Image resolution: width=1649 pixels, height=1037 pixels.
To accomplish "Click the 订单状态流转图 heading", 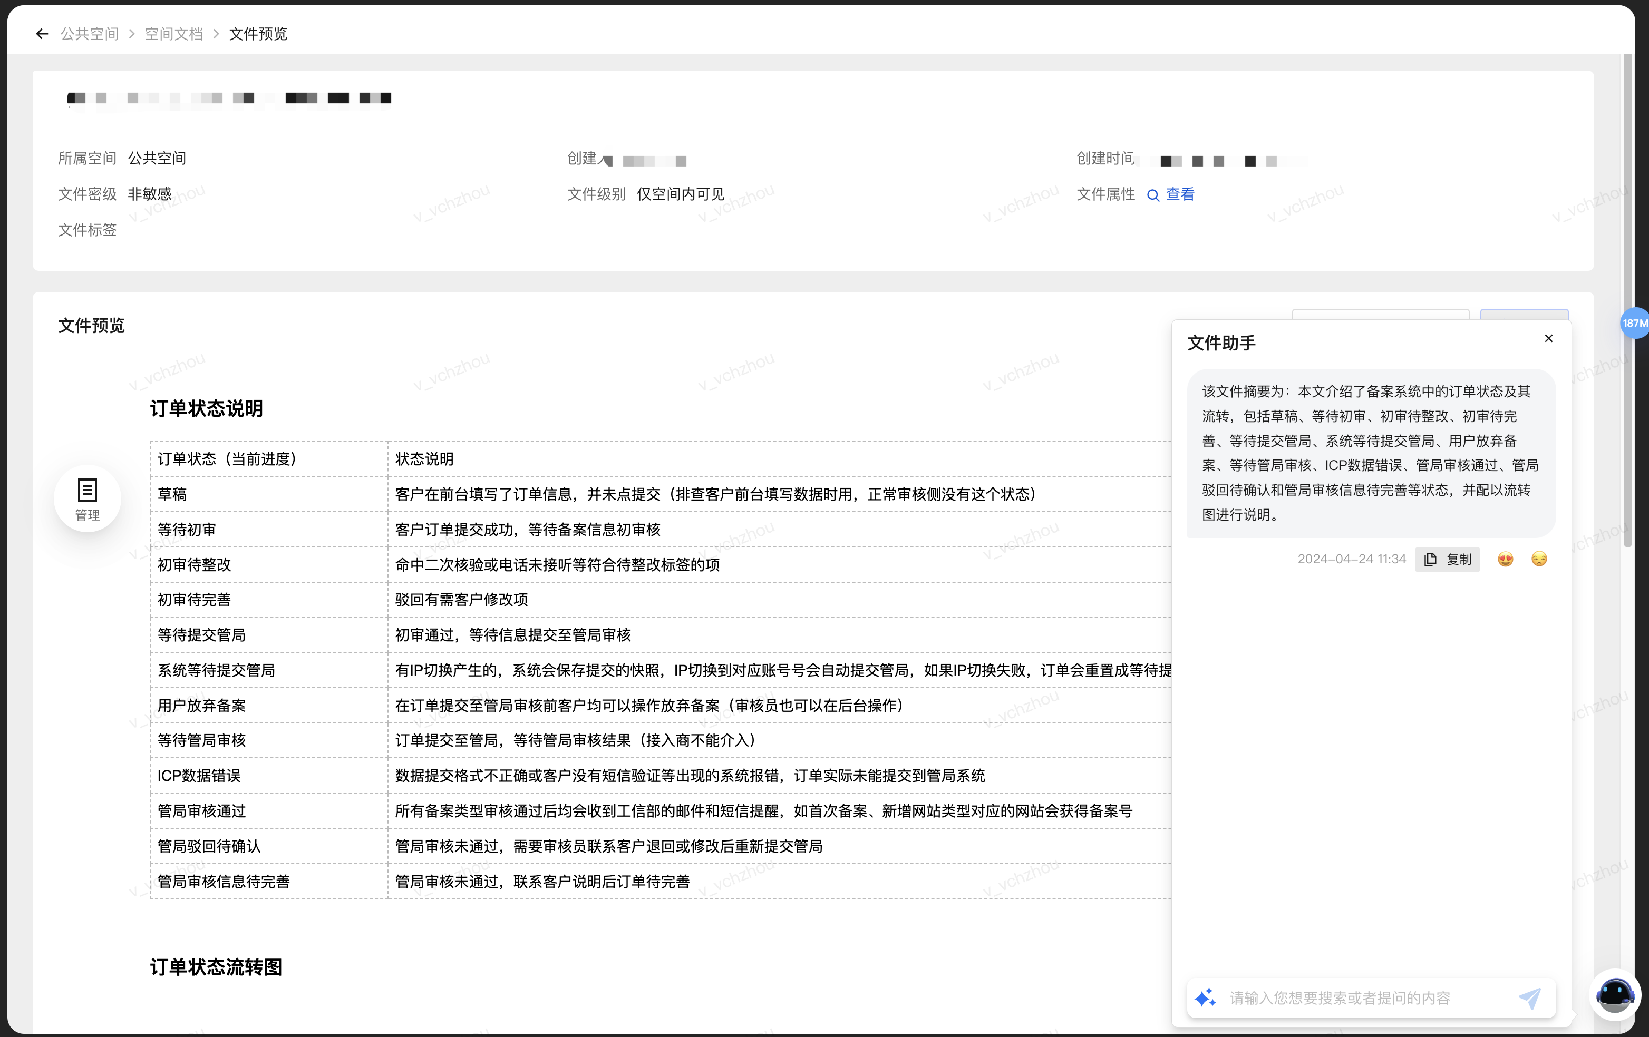I will point(216,967).
